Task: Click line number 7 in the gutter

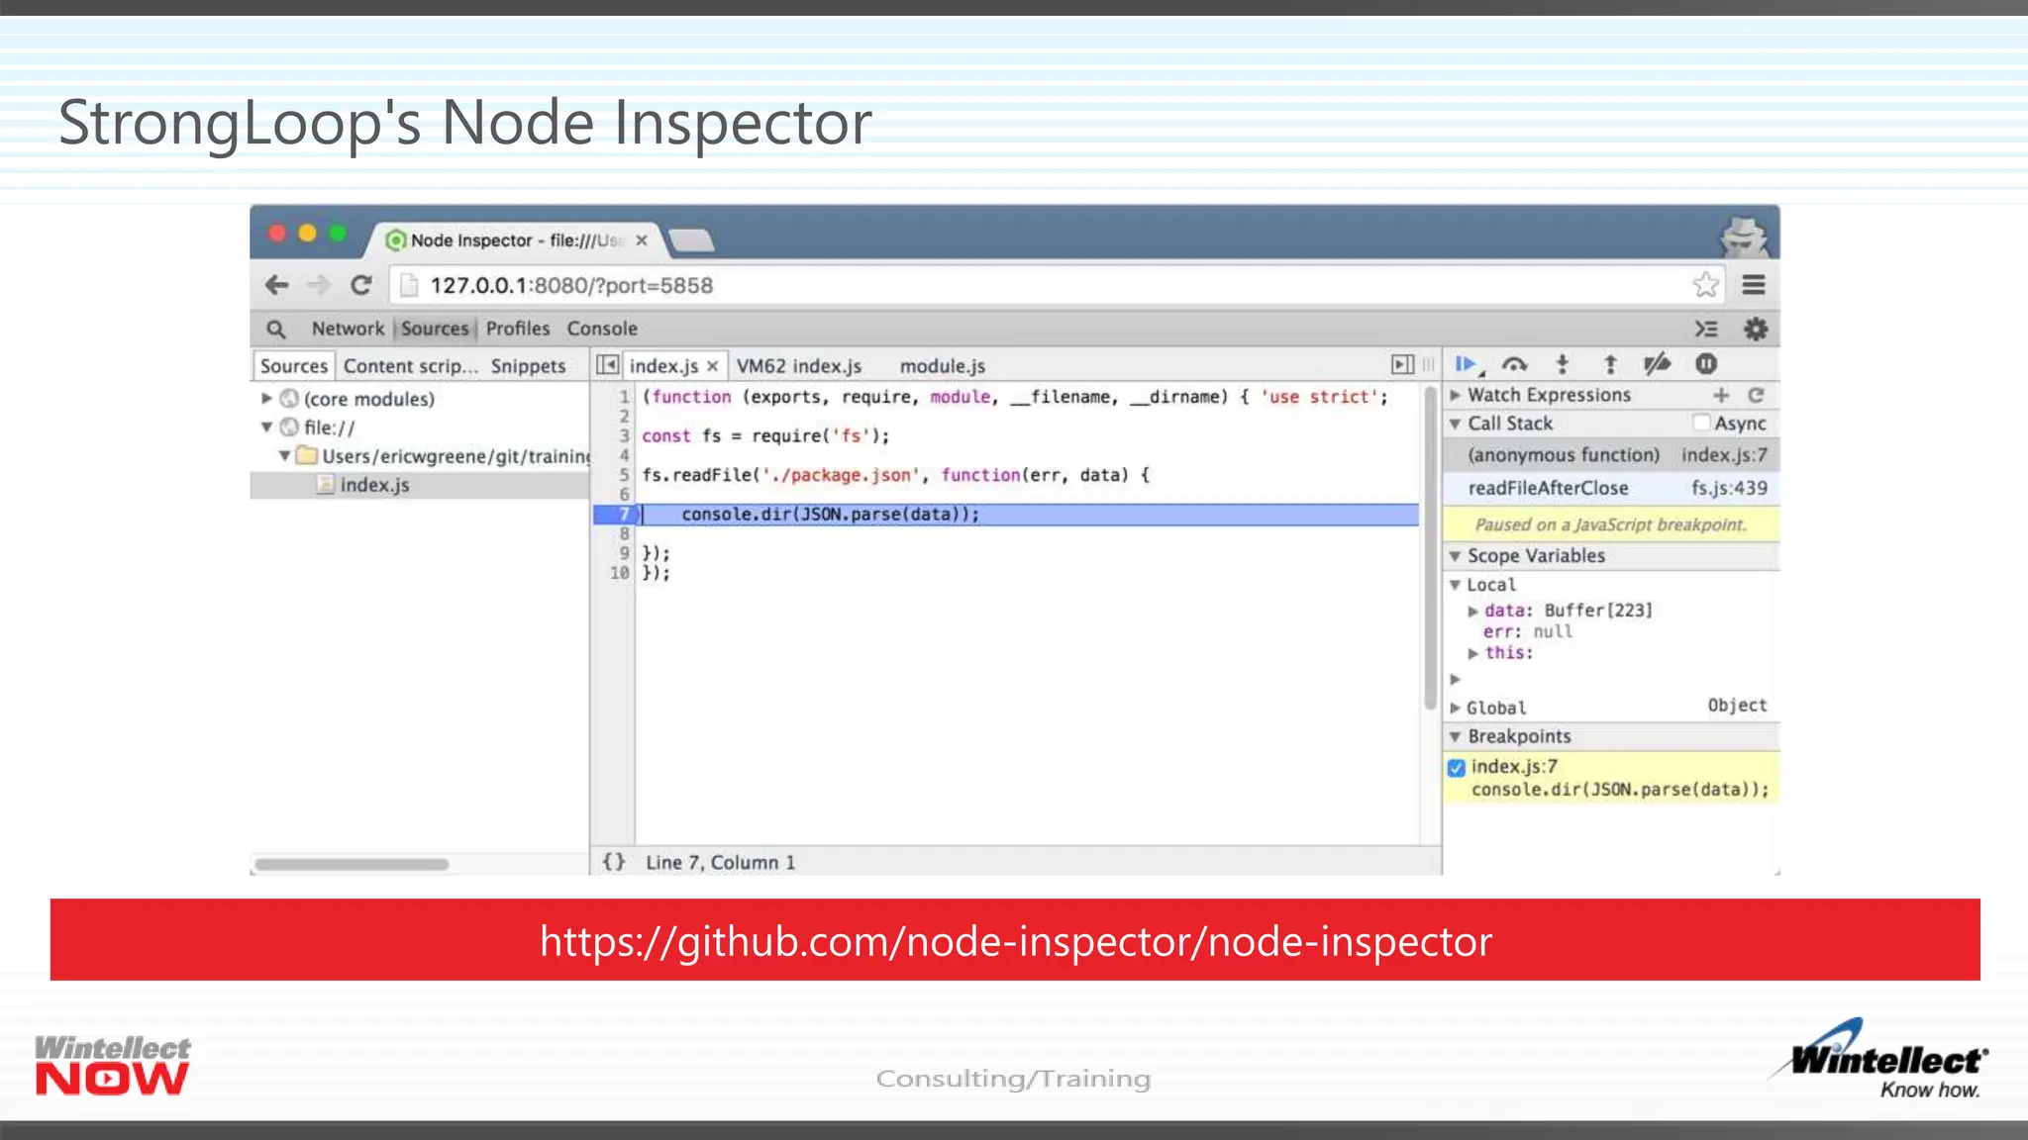Action: 624,515
